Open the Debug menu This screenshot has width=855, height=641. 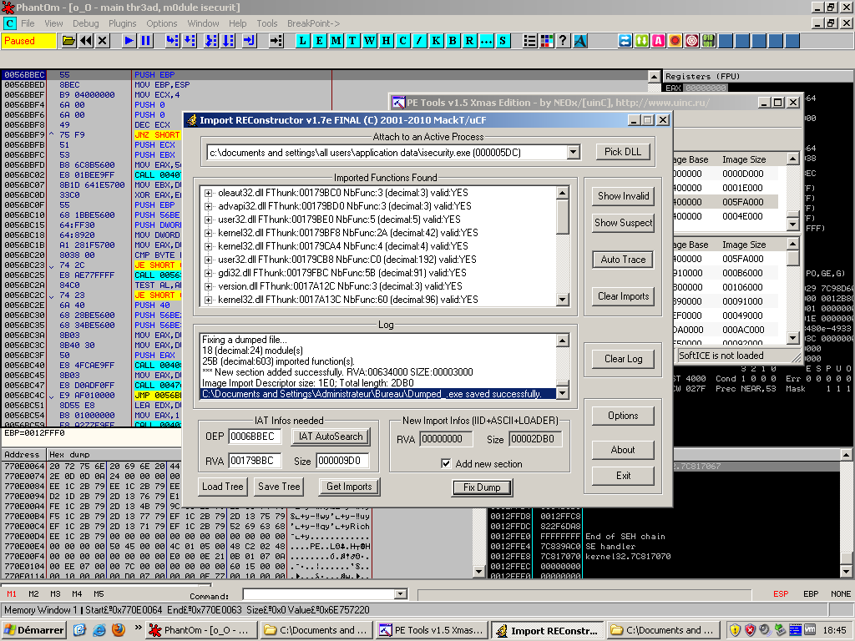86,23
